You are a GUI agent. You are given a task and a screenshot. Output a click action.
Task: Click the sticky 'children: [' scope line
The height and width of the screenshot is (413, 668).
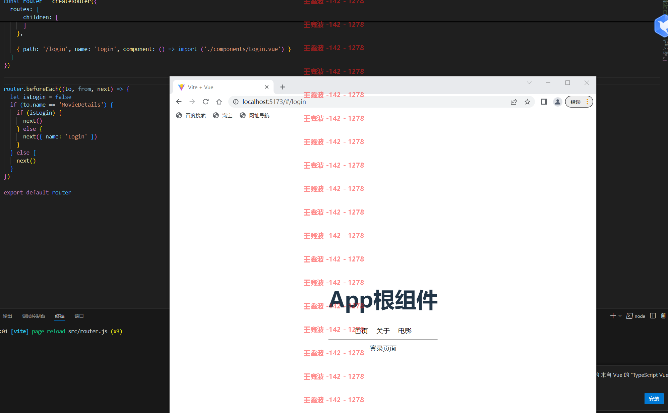[41, 17]
